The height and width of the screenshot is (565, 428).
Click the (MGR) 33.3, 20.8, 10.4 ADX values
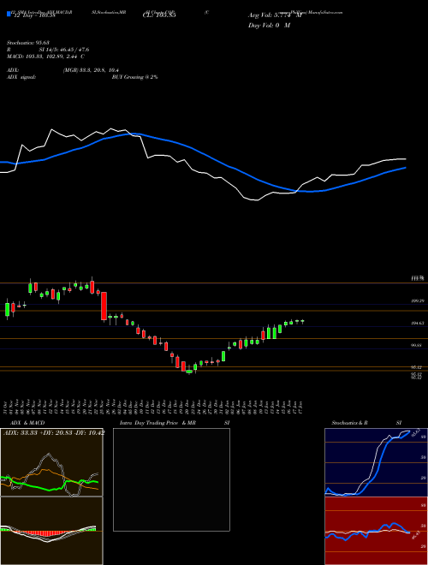coord(91,70)
